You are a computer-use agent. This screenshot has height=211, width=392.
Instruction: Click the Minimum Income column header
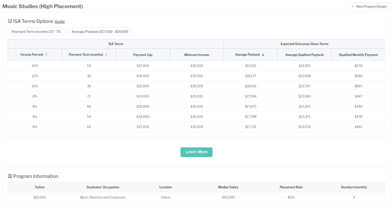pyautogui.click(x=197, y=55)
